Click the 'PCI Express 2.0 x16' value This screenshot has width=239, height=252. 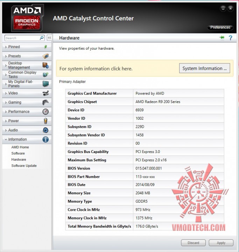tap(151, 160)
